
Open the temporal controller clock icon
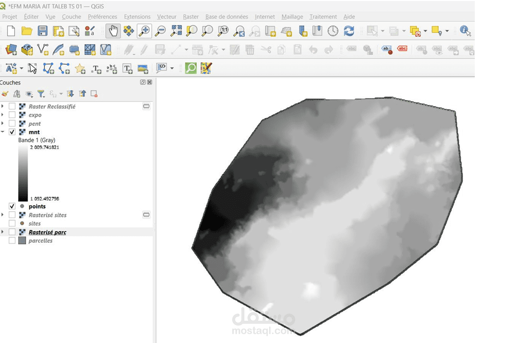click(333, 31)
